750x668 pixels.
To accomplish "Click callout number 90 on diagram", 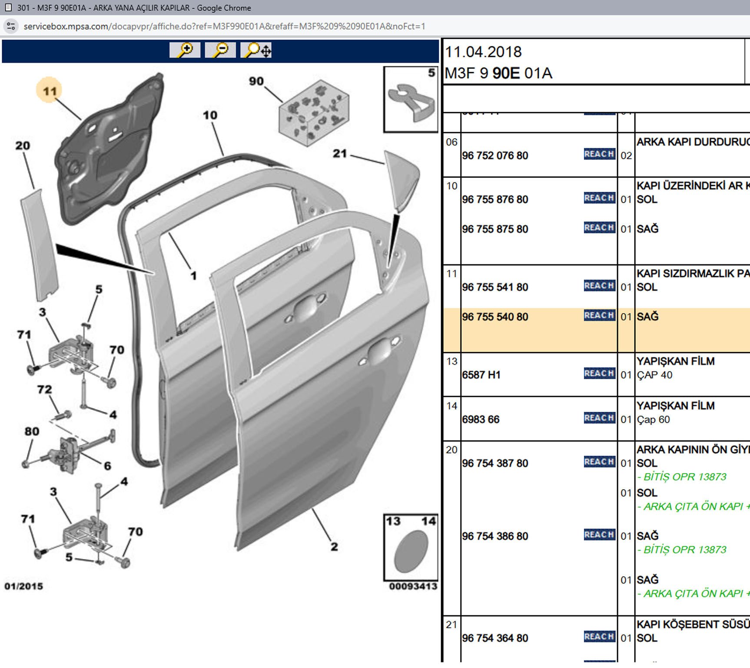I will click(x=256, y=81).
